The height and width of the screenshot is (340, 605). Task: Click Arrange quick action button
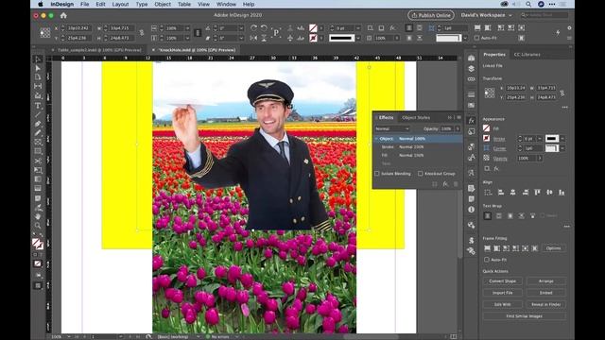(546, 281)
